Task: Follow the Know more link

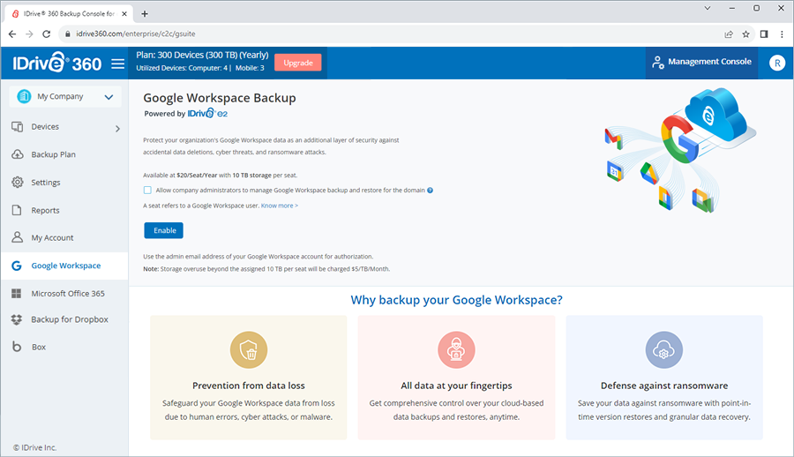Action: [280, 206]
